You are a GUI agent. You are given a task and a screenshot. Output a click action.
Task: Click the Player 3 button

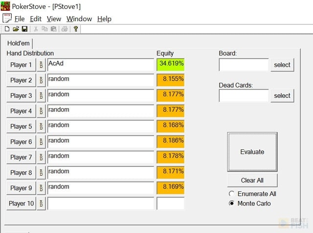click(x=21, y=95)
